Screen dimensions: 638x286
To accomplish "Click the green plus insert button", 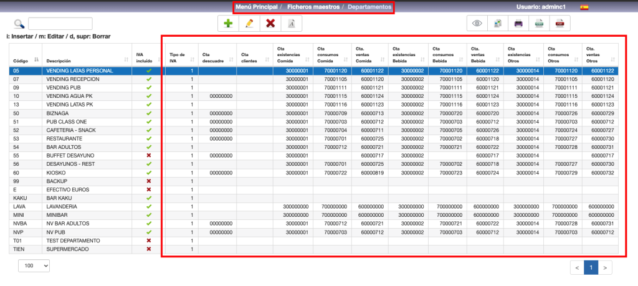I will pyautogui.click(x=228, y=24).
